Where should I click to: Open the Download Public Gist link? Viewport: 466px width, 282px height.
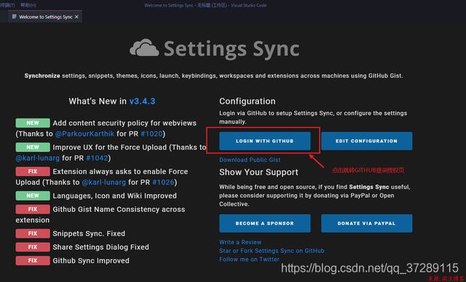click(x=250, y=160)
